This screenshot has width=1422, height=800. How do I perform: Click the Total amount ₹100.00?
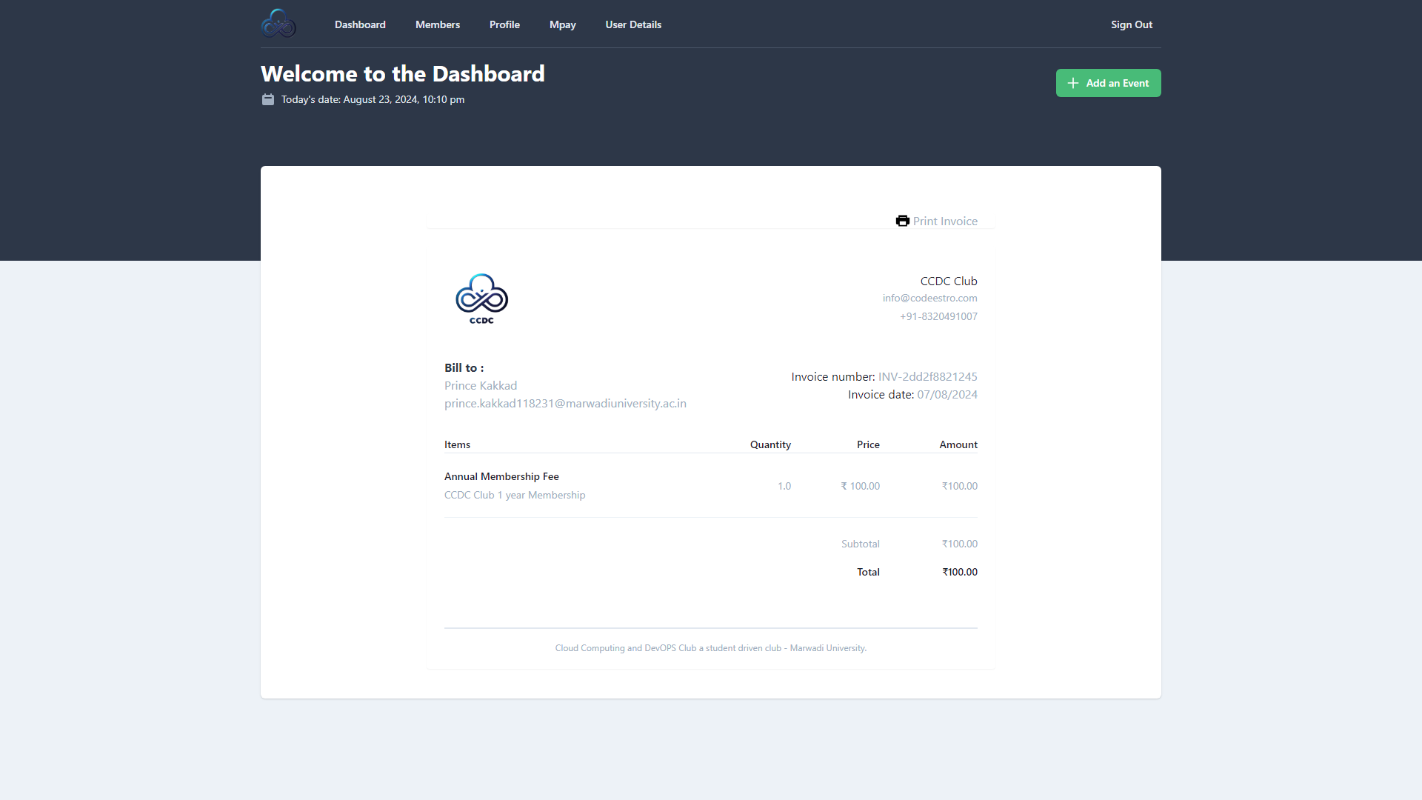pyautogui.click(x=959, y=572)
